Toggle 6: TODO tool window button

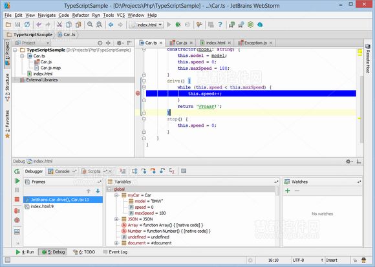pos(84,252)
